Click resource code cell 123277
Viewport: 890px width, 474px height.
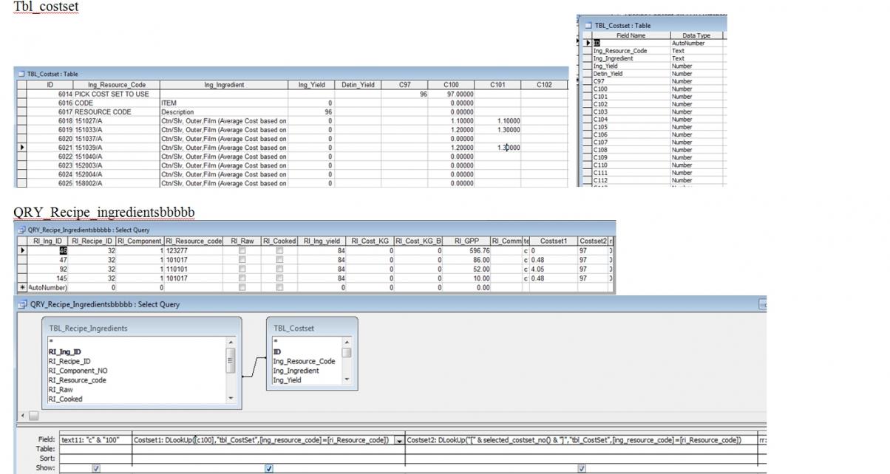(x=193, y=251)
